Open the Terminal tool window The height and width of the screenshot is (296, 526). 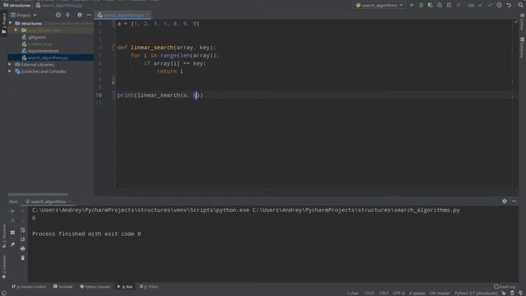point(62,287)
